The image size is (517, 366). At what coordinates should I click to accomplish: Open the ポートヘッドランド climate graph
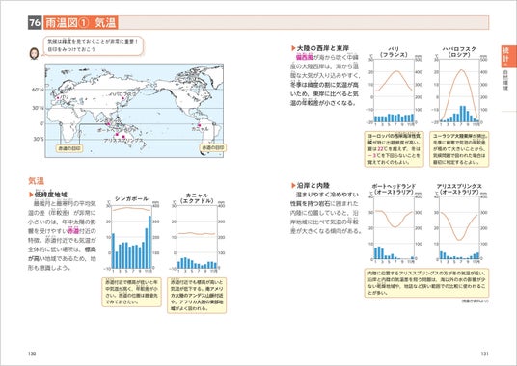point(394,223)
